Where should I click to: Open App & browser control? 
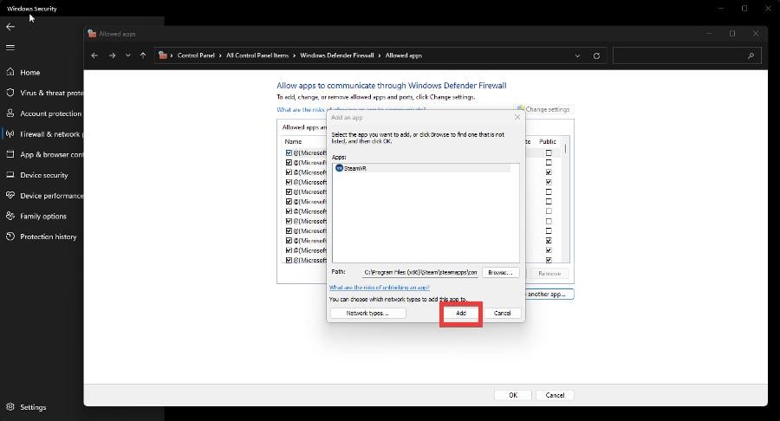52,154
